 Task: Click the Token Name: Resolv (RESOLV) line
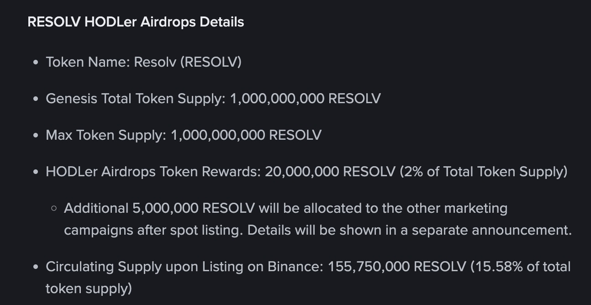(143, 62)
